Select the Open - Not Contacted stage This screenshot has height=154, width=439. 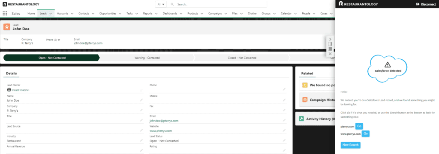click(52, 58)
